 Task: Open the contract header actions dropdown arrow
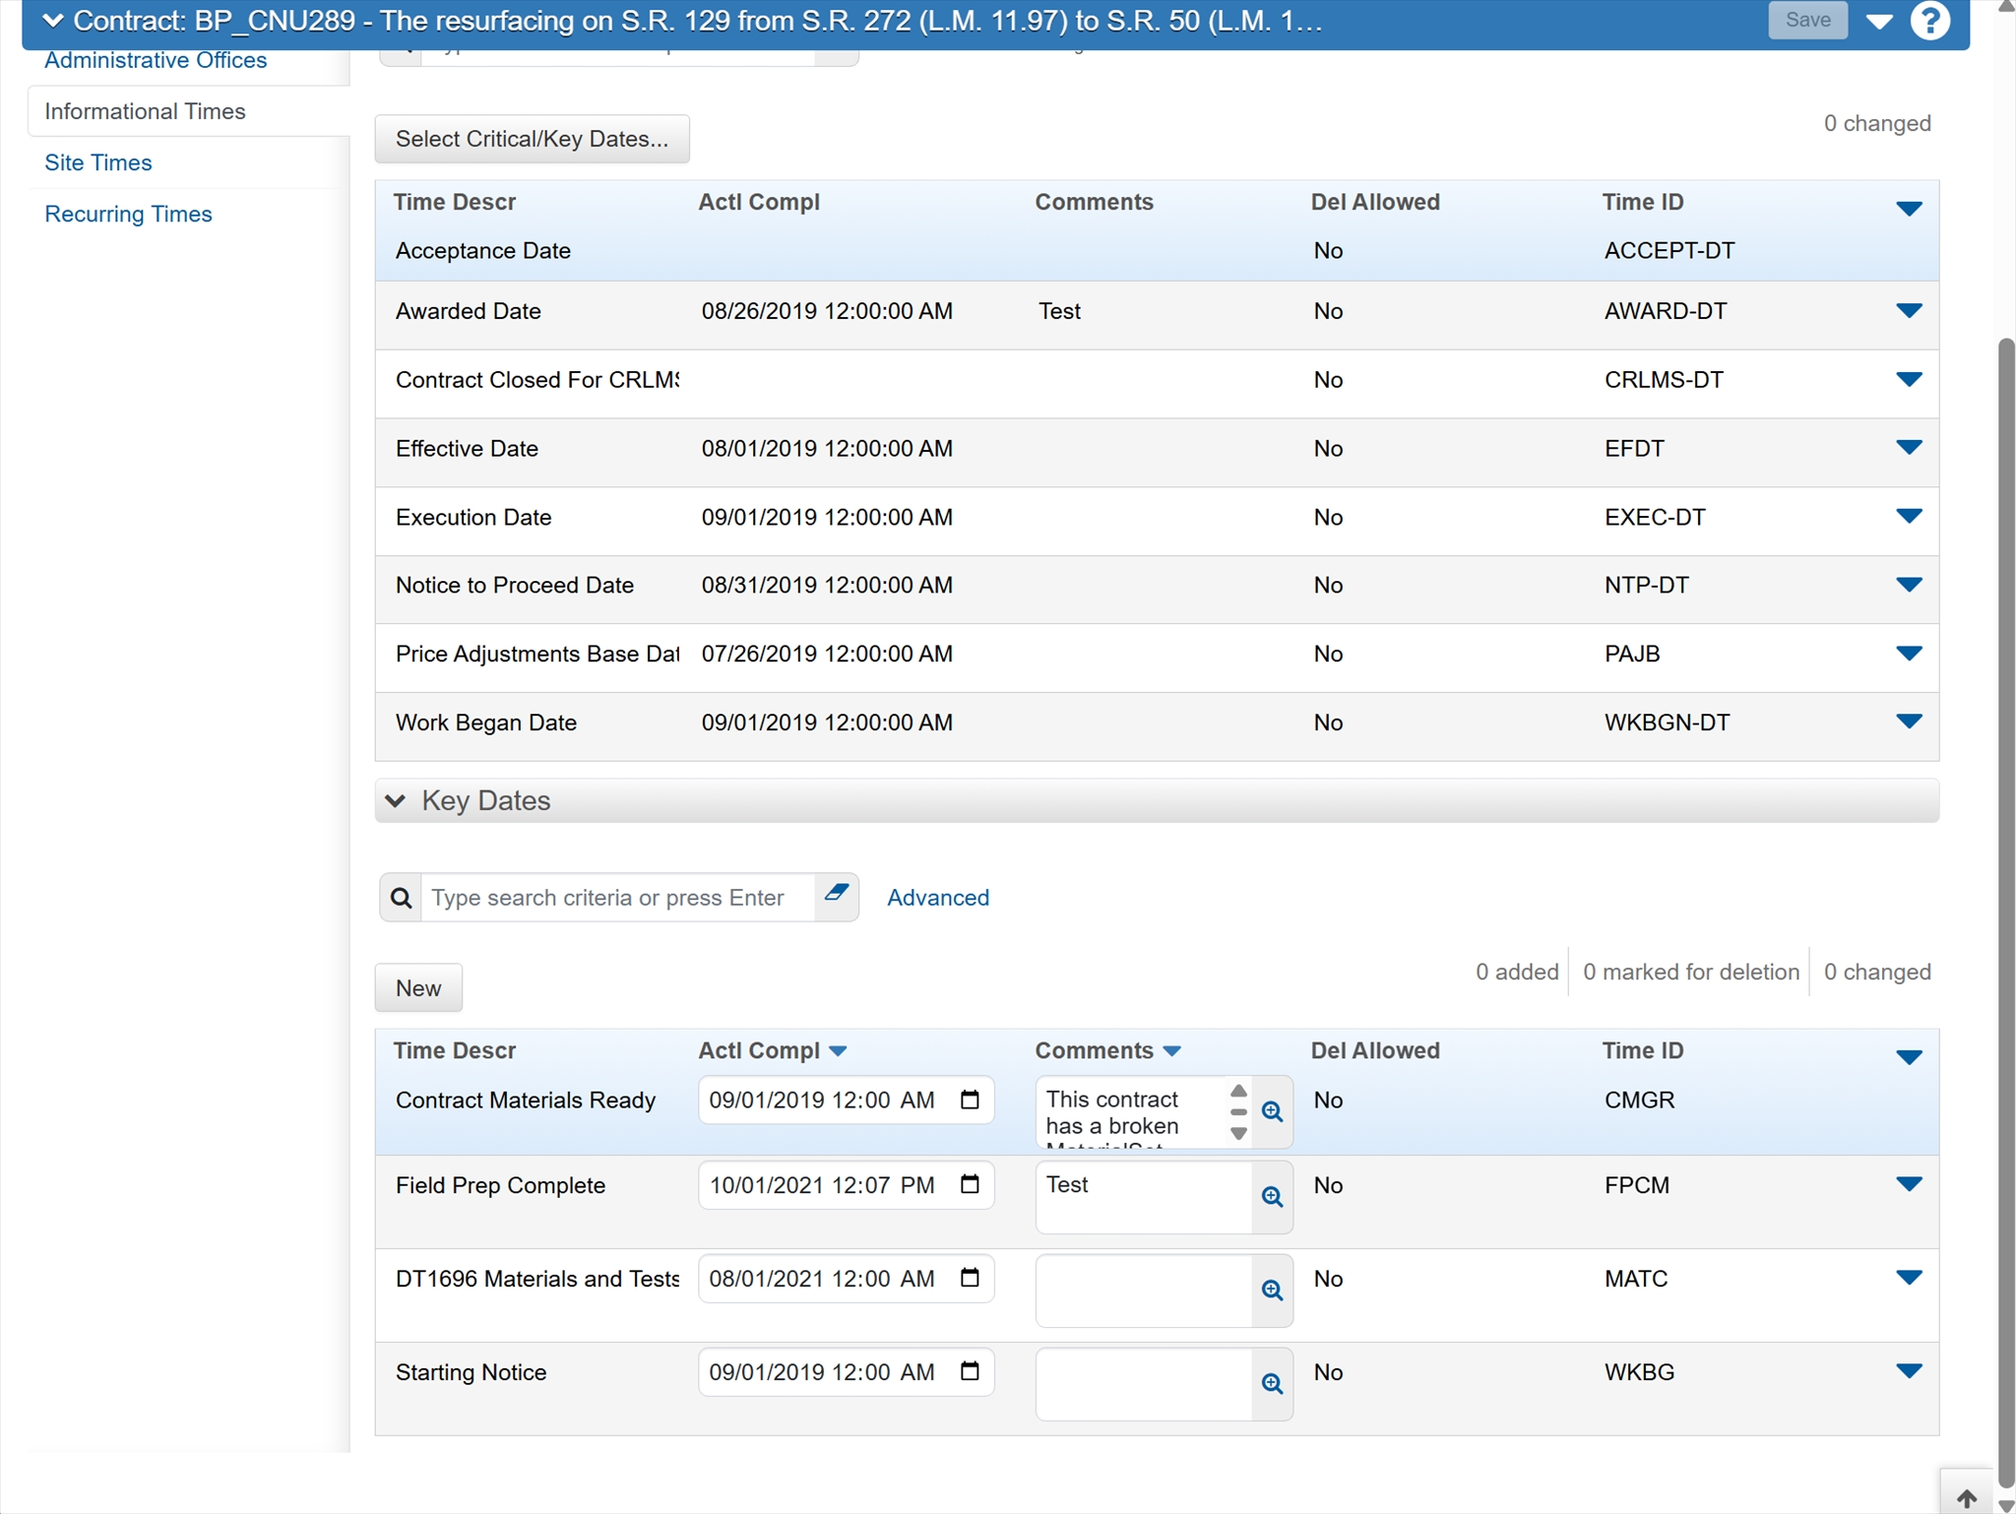(1879, 21)
